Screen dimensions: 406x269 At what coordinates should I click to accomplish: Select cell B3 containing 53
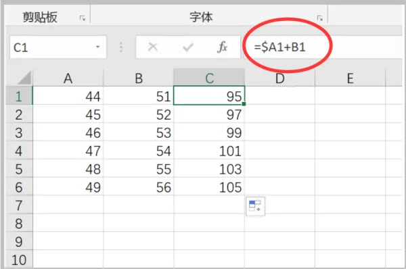coord(139,132)
